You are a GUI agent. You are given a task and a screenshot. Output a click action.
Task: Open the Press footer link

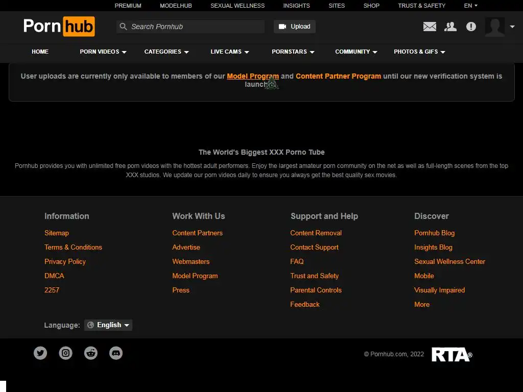(181, 290)
